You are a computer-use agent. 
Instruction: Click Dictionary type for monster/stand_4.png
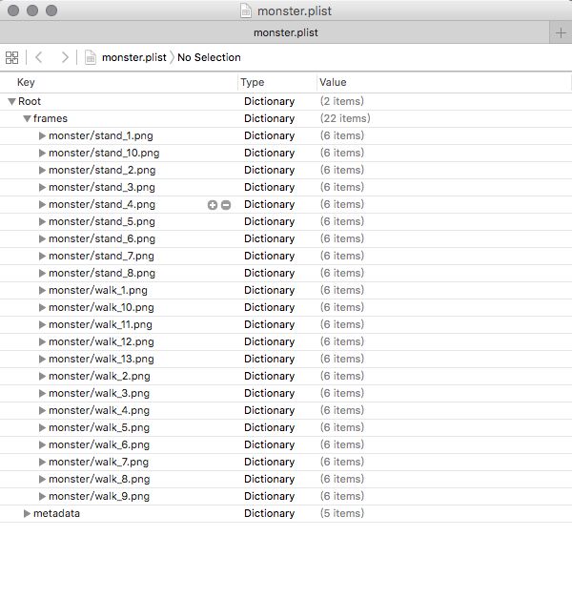(x=269, y=204)
